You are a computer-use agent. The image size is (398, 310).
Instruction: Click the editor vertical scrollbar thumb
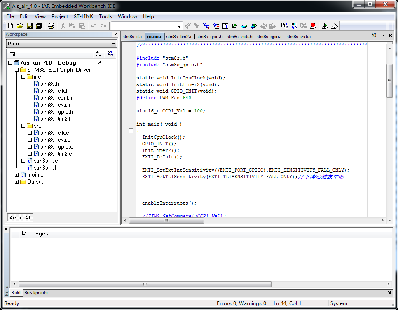pyautogui.click(x=390, y=81)
